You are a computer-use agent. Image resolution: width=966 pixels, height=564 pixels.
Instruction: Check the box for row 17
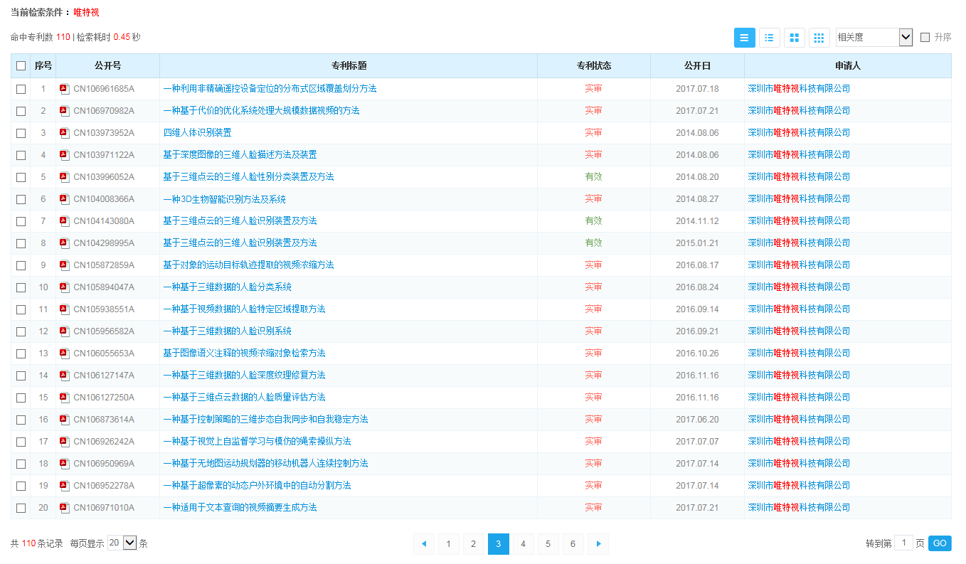(x=21, y=442)
